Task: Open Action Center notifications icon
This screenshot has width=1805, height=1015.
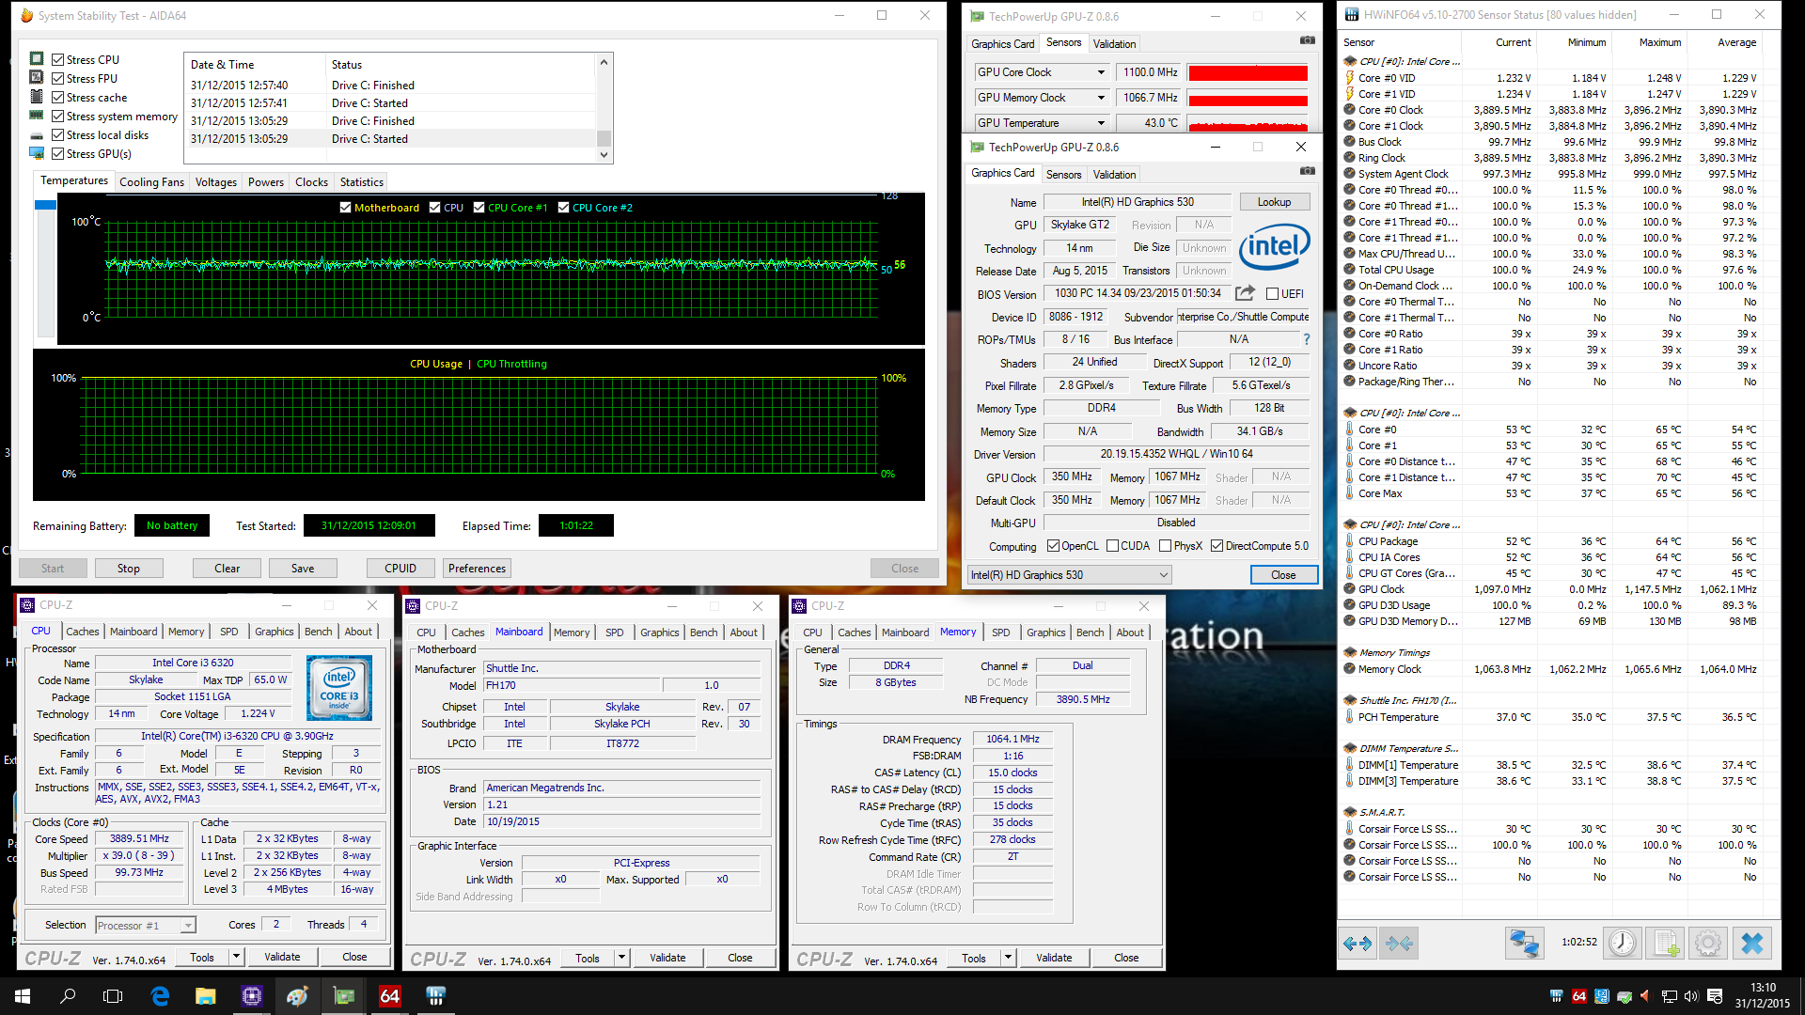Action: (1715, 996)
